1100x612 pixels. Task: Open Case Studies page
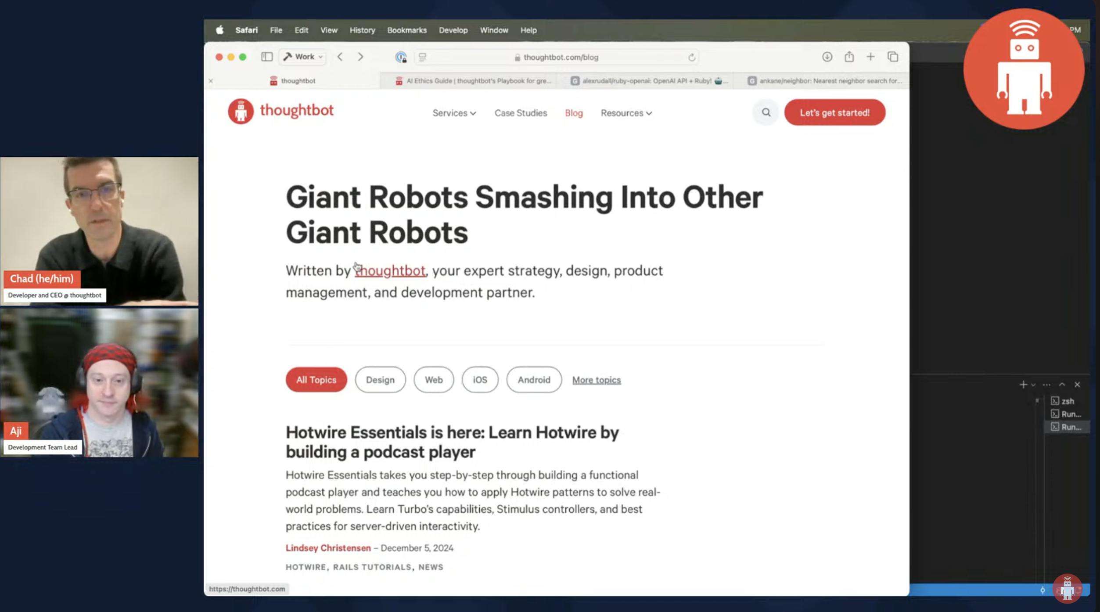tap(521, 113)
